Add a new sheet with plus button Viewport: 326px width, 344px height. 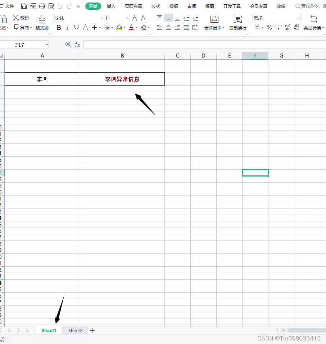(92, 331)
